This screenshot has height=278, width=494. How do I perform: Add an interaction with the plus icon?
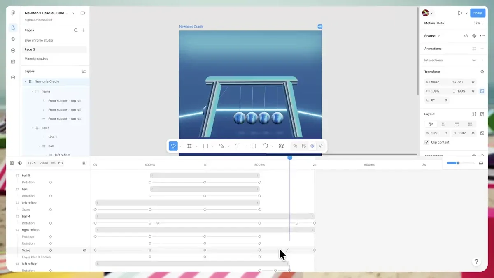pyautogui.click(x=482, y=60)
